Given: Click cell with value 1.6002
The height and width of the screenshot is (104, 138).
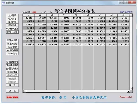Looking at the screenshot, I should click(x=28, y=24).
